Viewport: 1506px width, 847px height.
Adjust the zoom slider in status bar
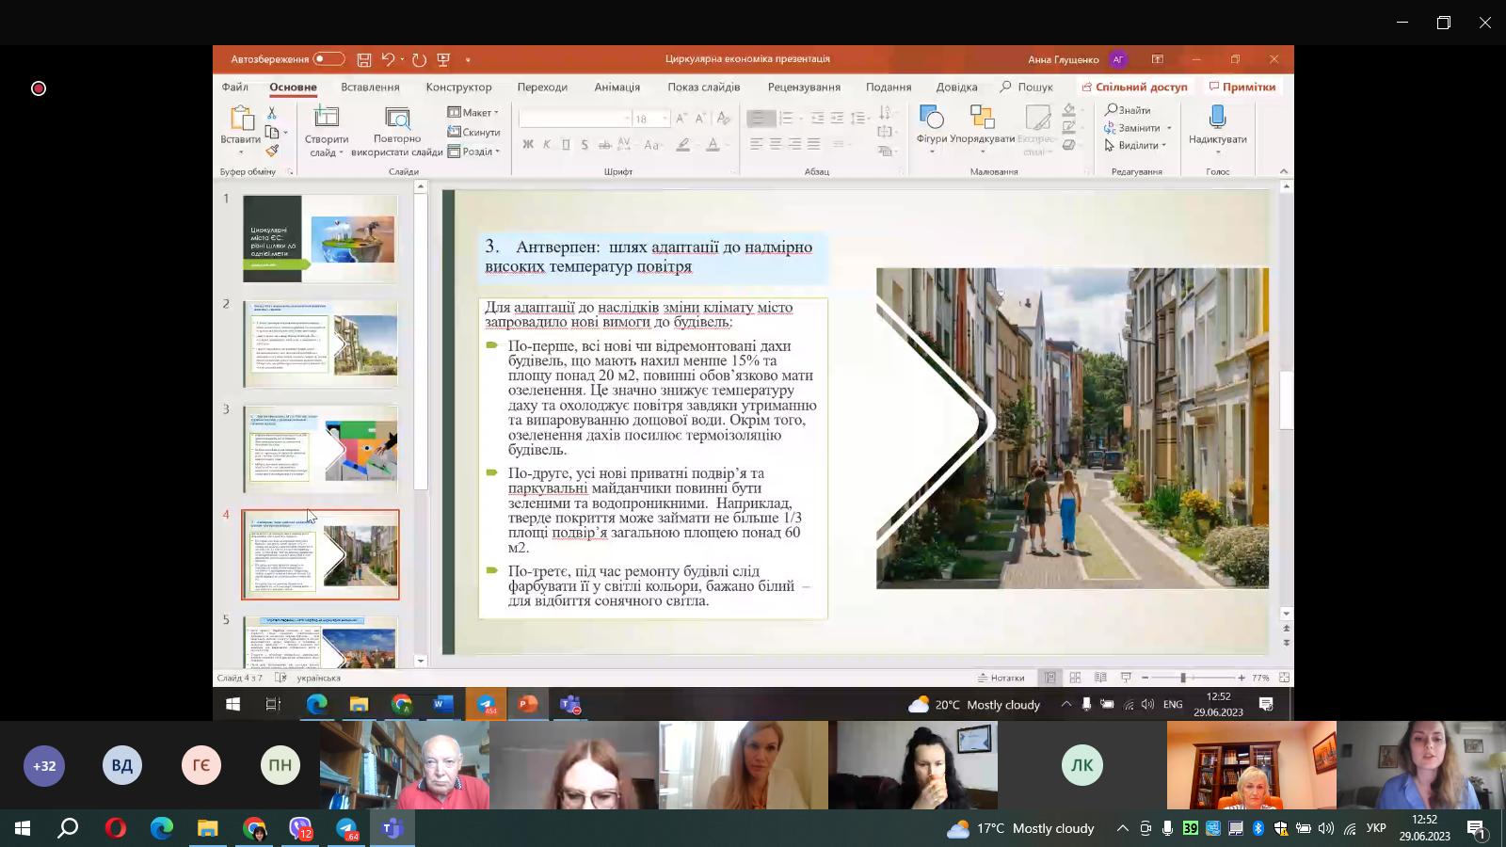pyautogui.click(x=1183, y=678)
